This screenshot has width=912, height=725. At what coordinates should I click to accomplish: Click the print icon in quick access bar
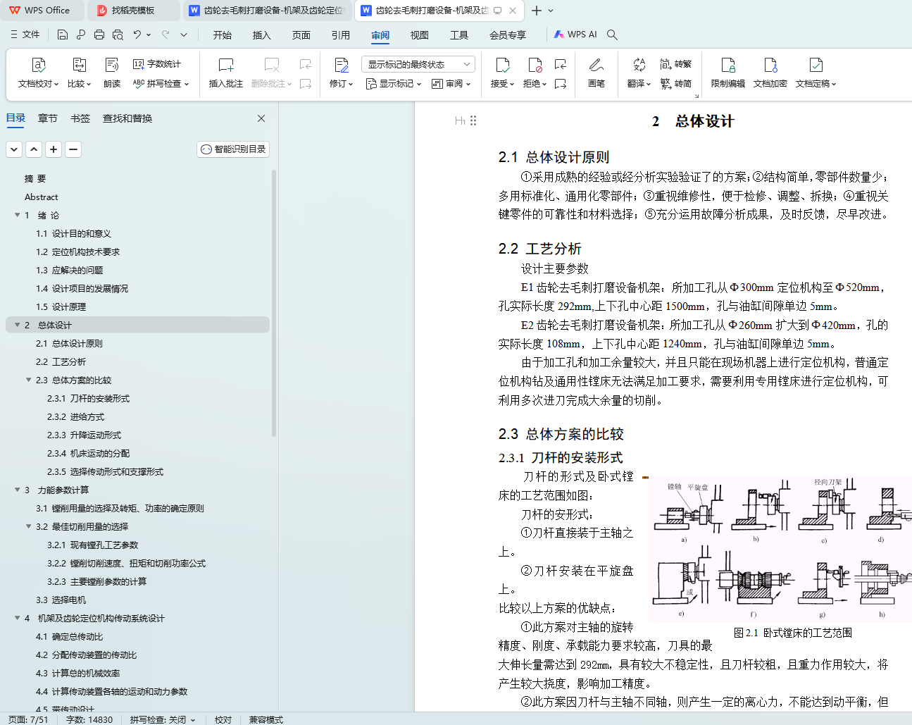[x=99, y=35]
